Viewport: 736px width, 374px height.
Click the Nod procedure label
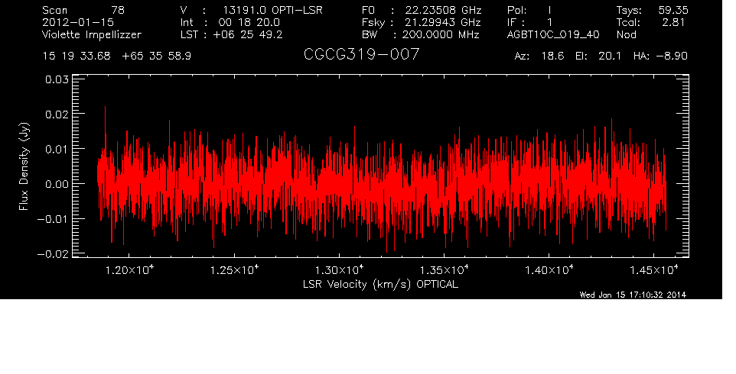(x=626, y=34)
